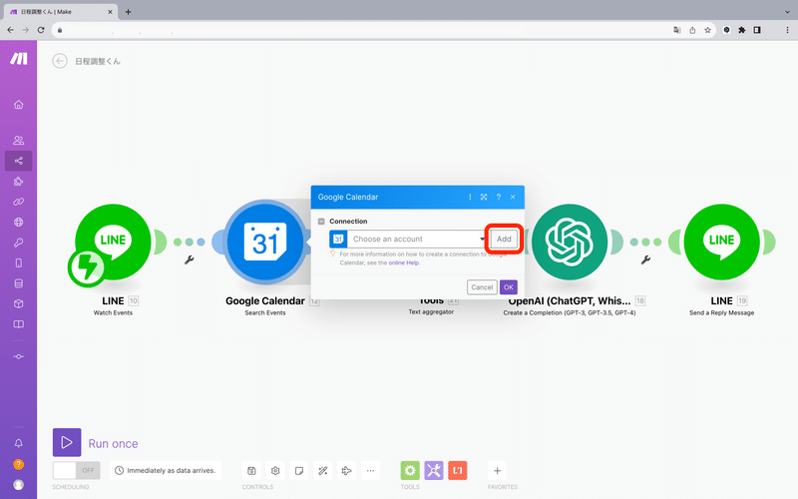Open browser extensions puzzle icon

click(742, 30)
